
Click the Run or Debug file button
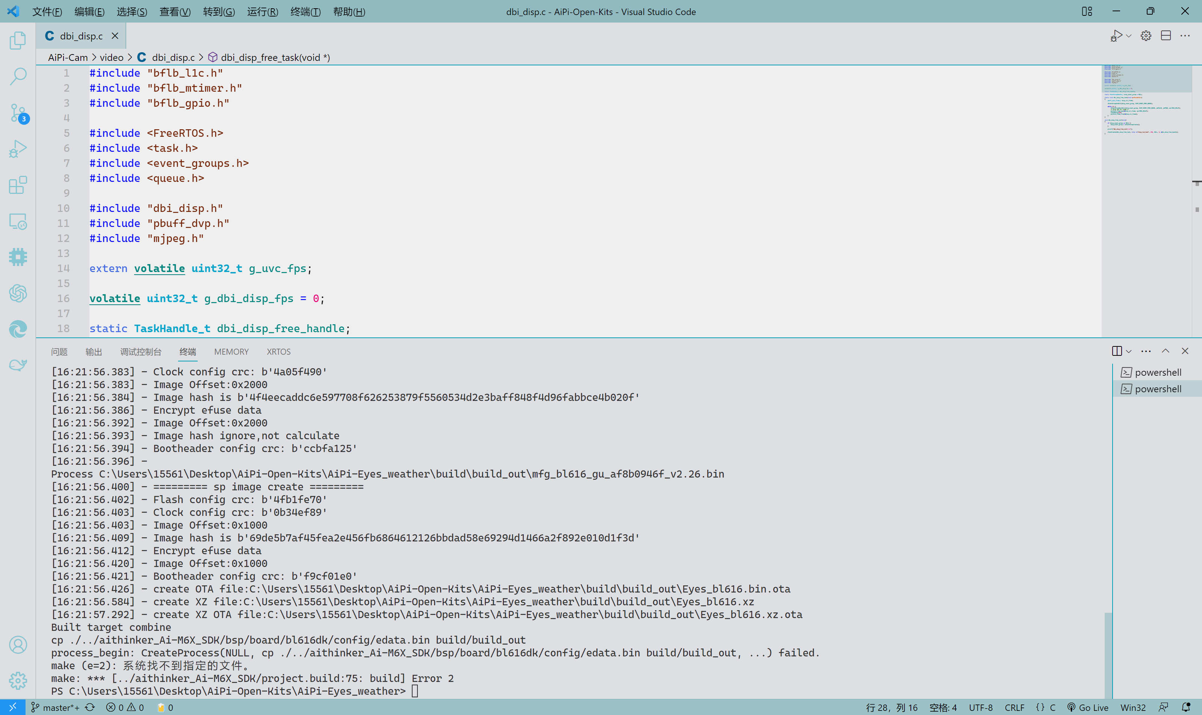tap(1116, 36)
